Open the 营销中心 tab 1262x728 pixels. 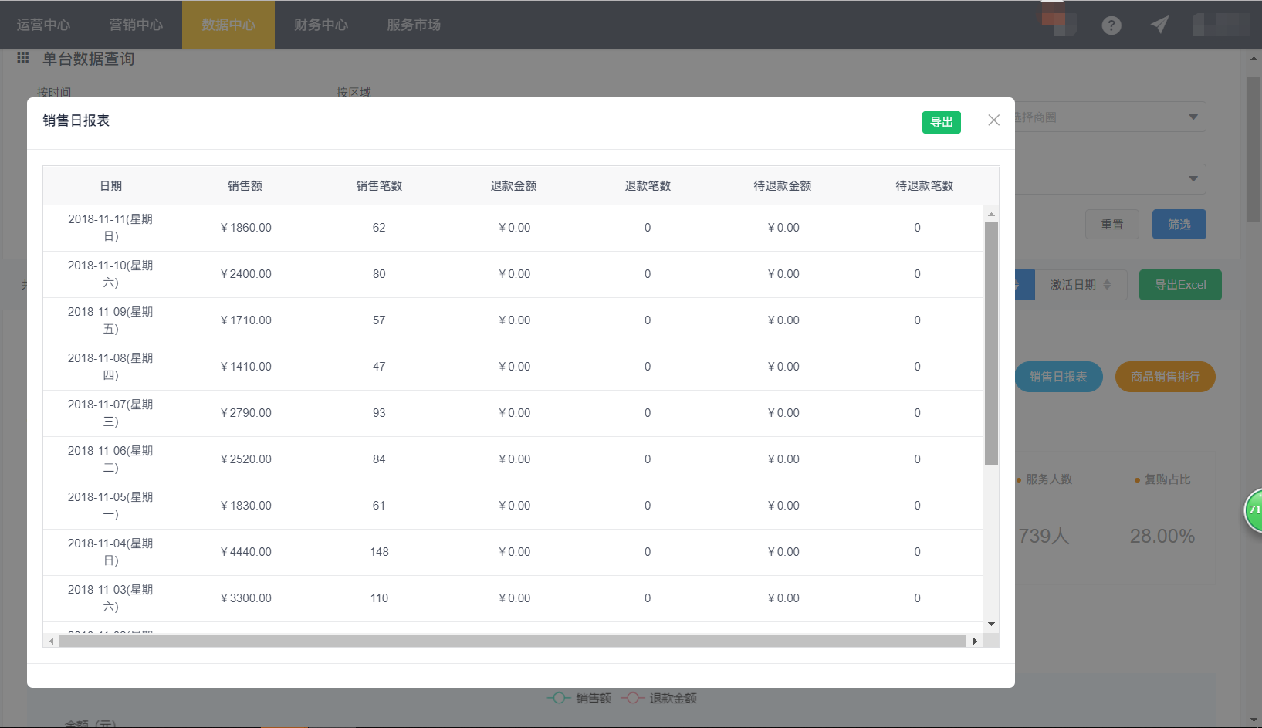point(136,25)
